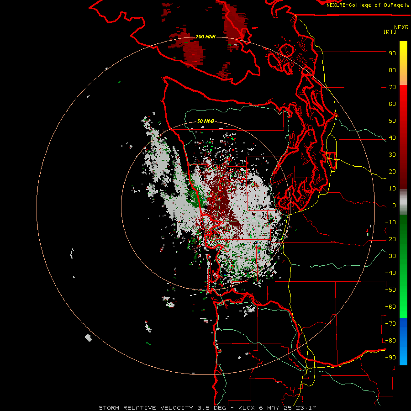
Task: Pick the blue band on the velocity color bar
Action: (x=403, y=342)
